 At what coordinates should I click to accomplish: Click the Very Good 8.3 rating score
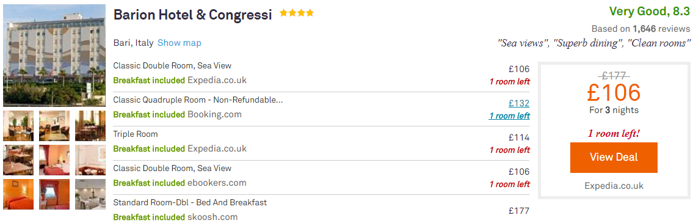[x=649, y=12]
